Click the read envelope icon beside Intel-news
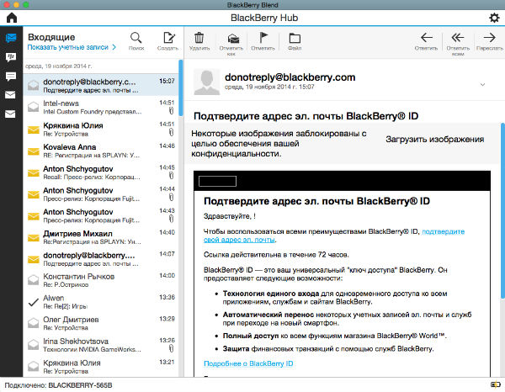The height and width of the screenshot is (392, 505). pos(34,107)
